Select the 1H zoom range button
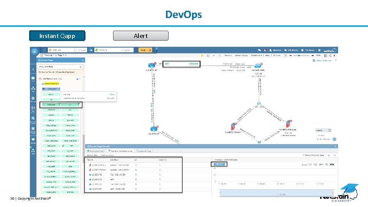This screenshot has width=368, height=207. pyautogui.click(x=310, y=164)
